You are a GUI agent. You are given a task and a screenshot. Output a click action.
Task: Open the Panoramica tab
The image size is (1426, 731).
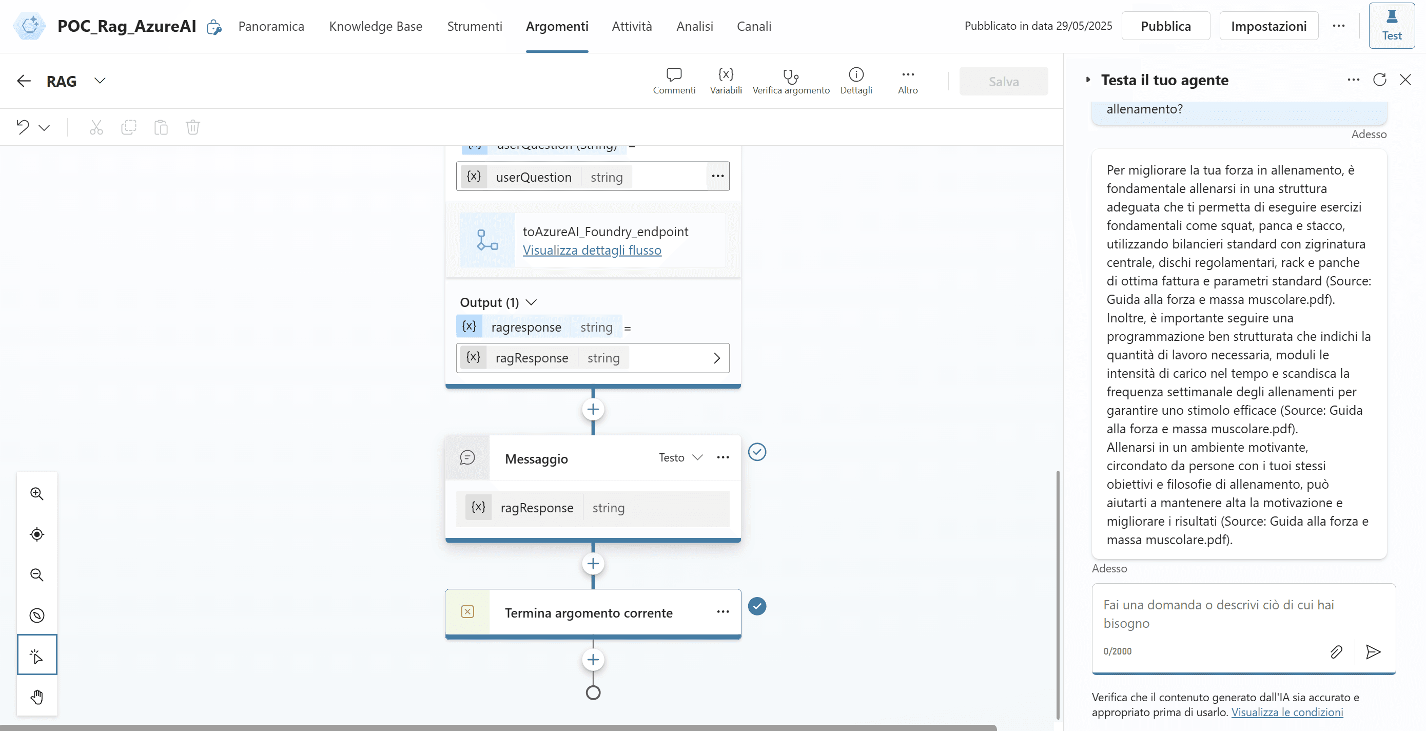[x=271, y=26]
